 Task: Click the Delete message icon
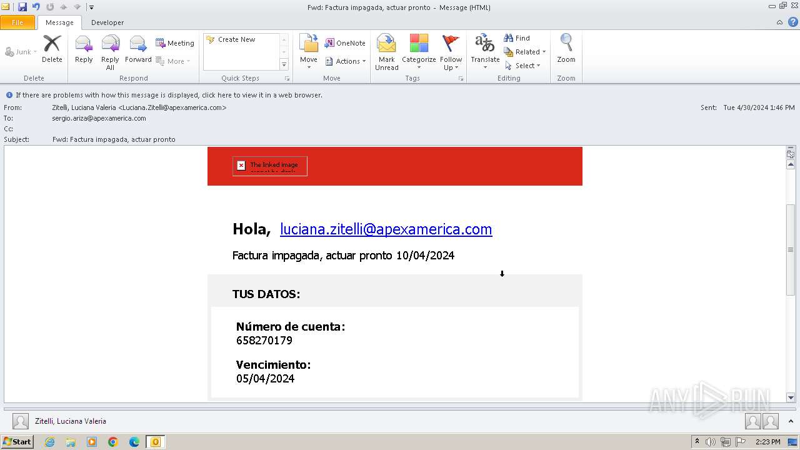pyautogui.click(x=52, y=49)
